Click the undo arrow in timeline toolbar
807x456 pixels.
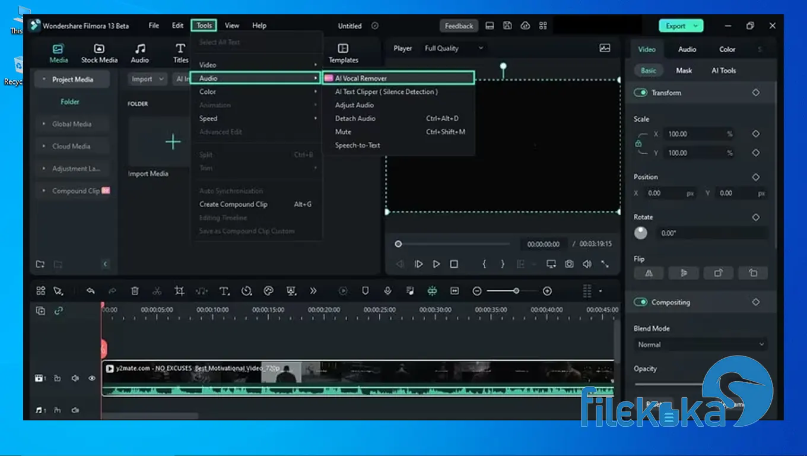(90, 291)
